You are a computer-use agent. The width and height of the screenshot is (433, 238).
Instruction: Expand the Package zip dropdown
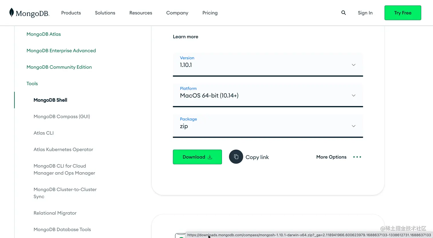click(268, 126)
